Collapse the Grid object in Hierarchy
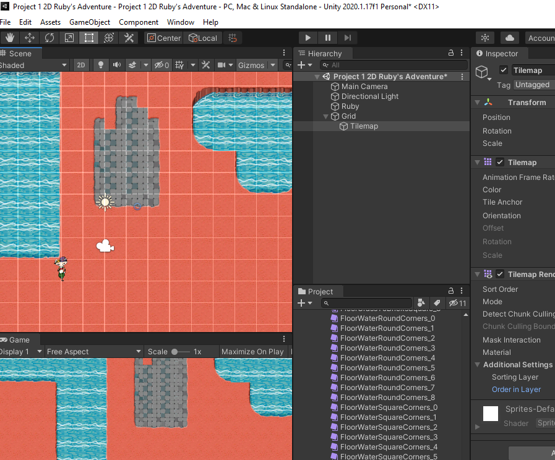This screenshot has height=460, width=555. 325,116
